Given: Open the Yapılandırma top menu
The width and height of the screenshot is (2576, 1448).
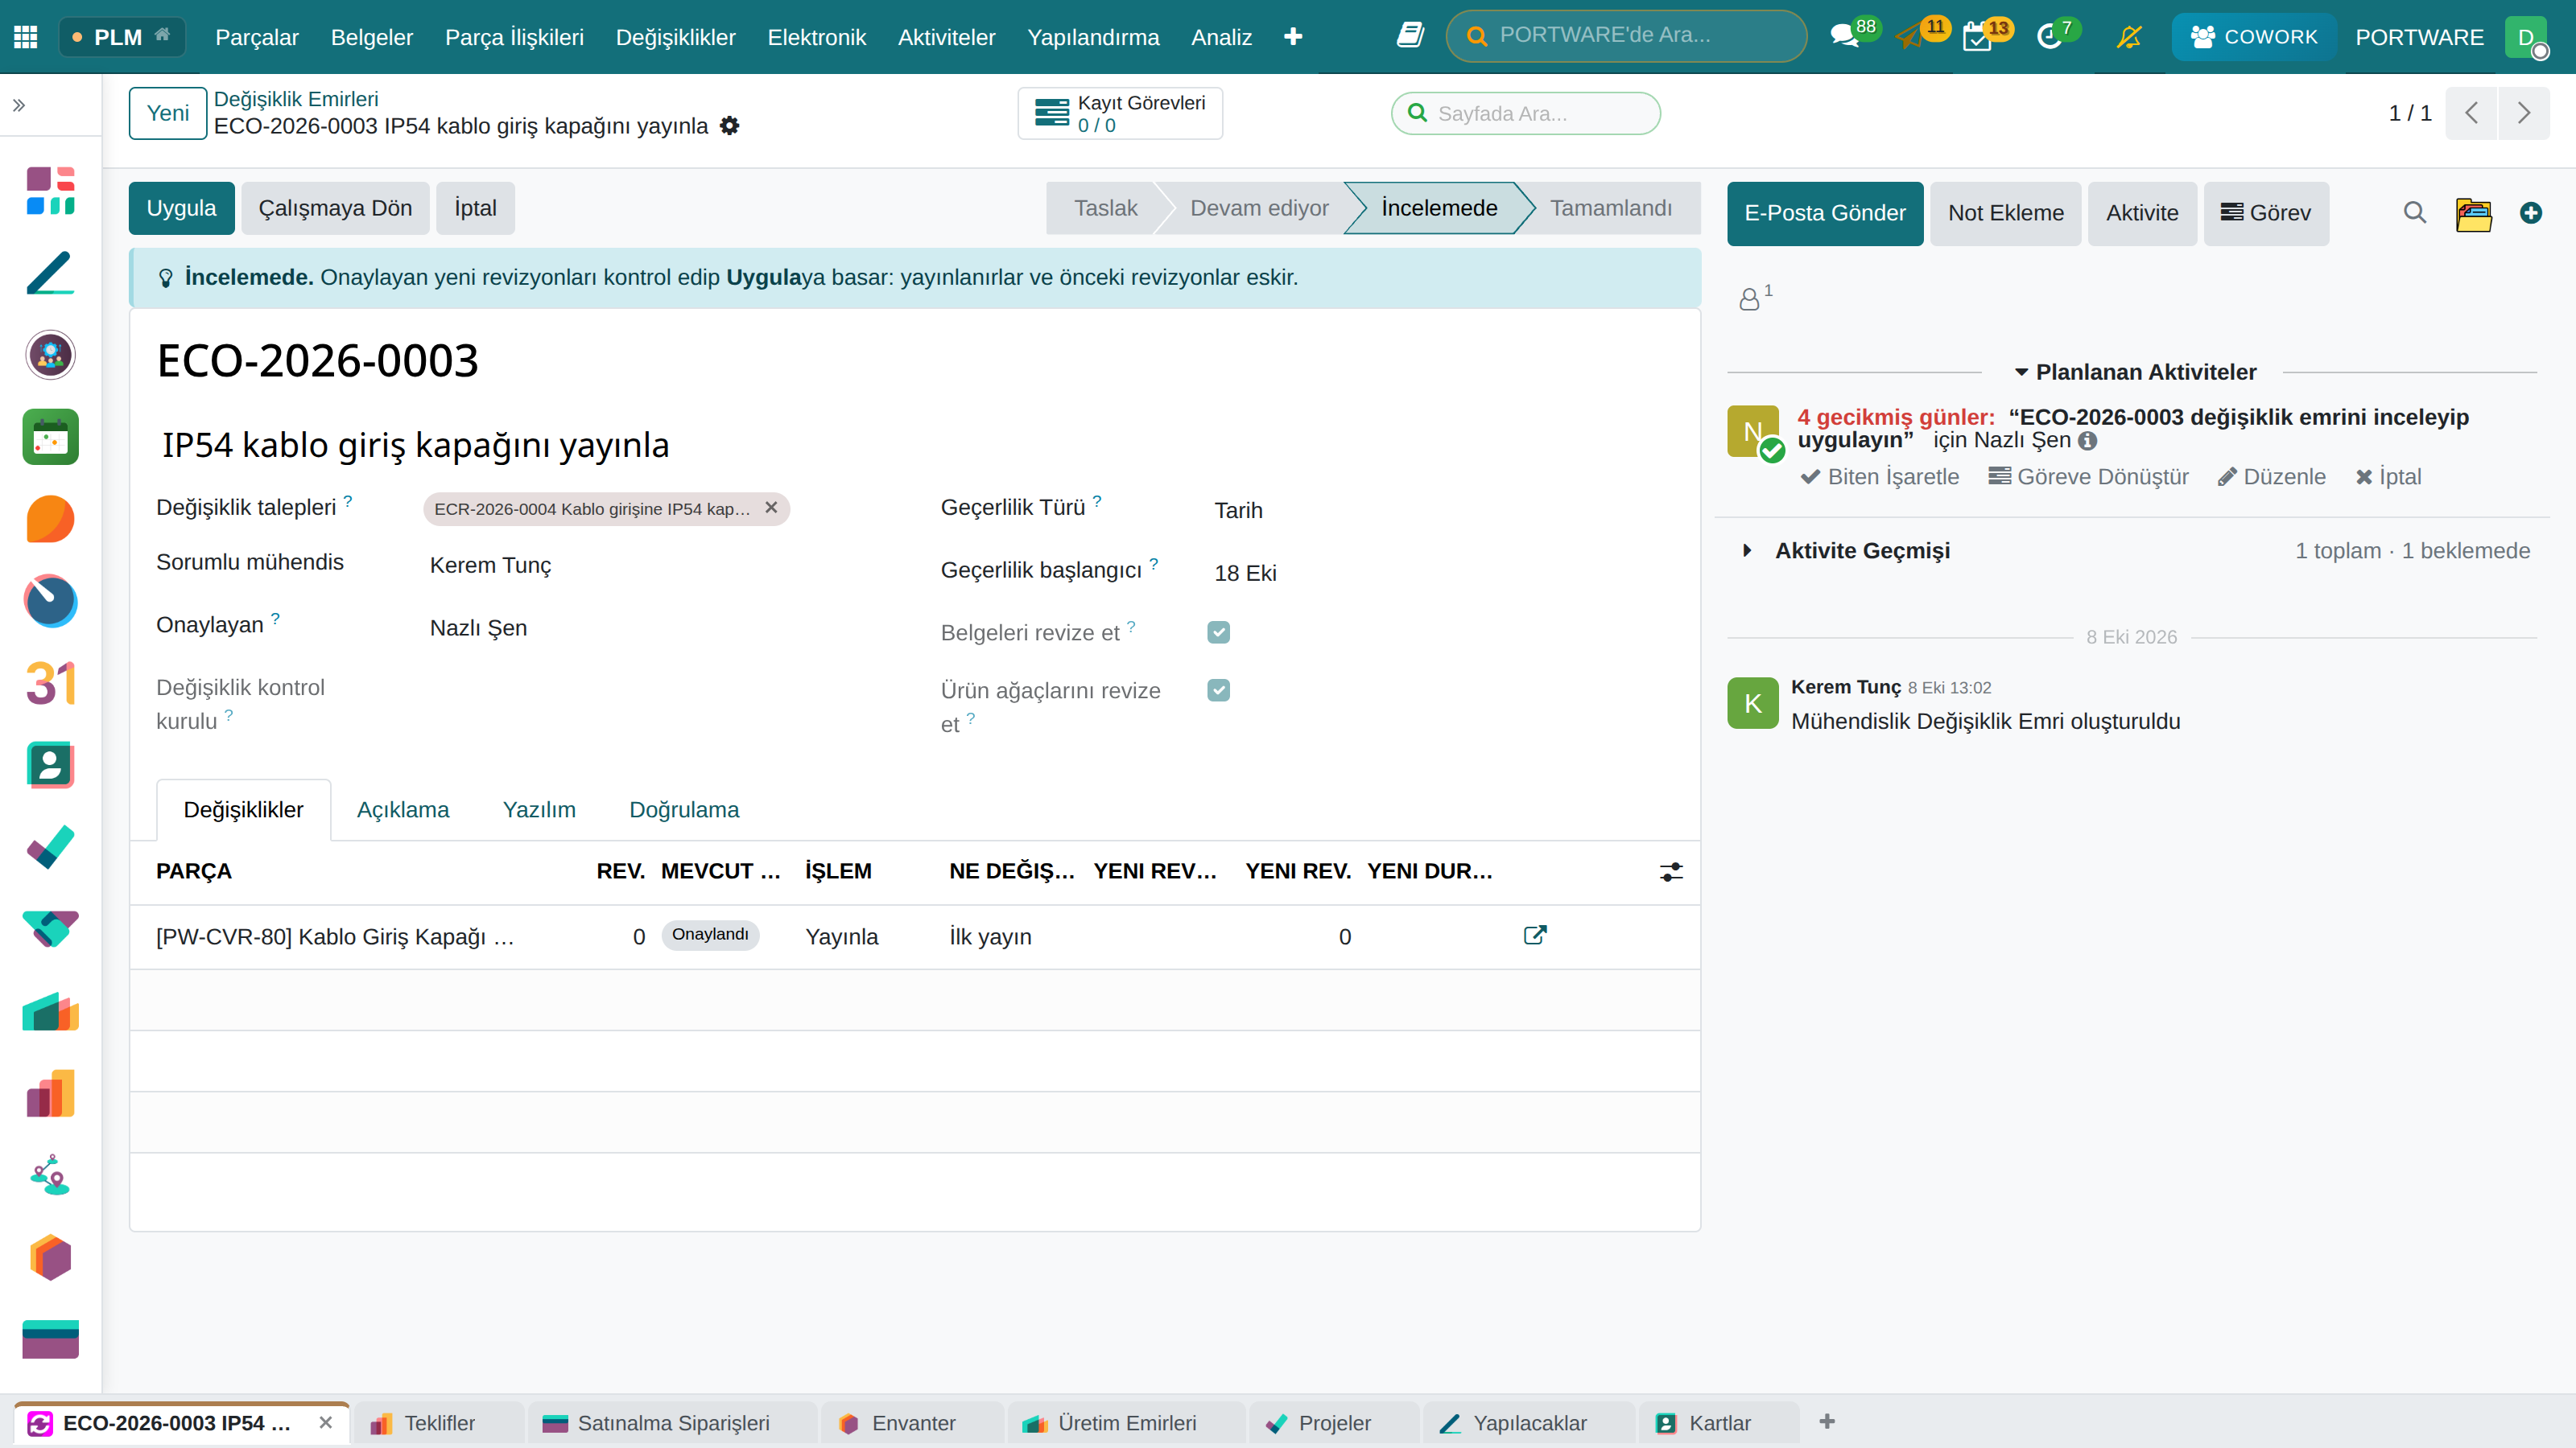Looking at the screenshot, I should (x=1093, y=37).
